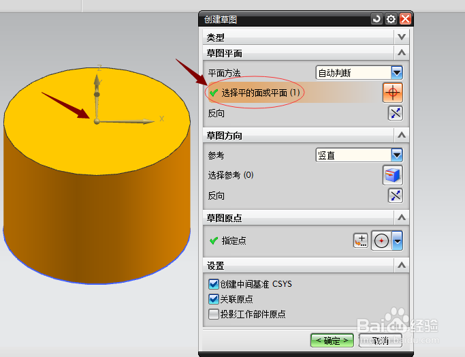The height and width of the screenshot is (357, 465).
Task: Click the inferred point circle icon
Action: coord(381,240)
